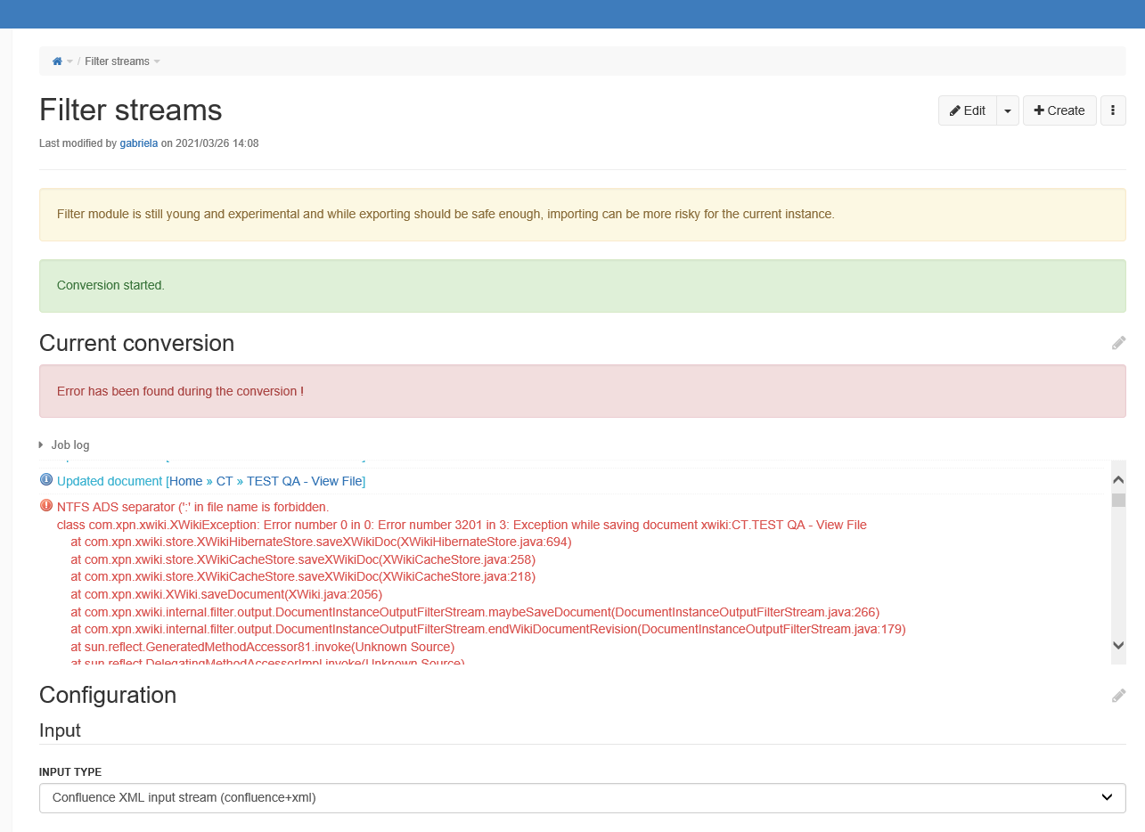Open the author profile 'gabriela'
This screenshot has height=832, width=1145.
[x=139, y=143]
